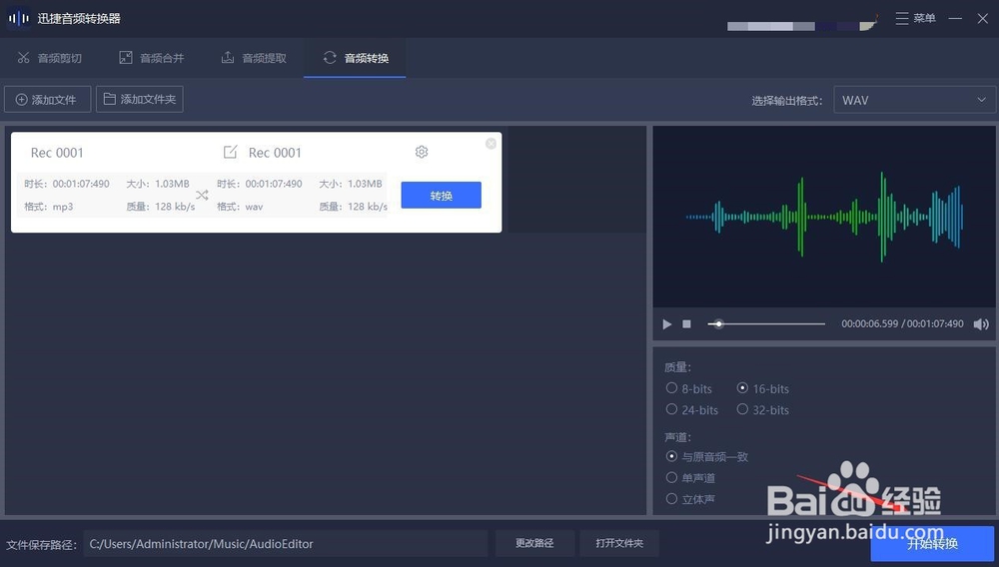Click the edit filename icon beside Rec 0001

[230, 152]
